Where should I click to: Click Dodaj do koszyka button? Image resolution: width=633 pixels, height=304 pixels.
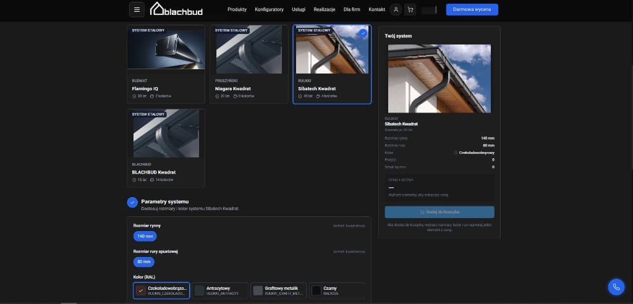coord(440,212)
